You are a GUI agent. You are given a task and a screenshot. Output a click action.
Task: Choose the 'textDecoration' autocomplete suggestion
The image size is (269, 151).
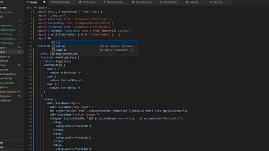click(94, 54)
